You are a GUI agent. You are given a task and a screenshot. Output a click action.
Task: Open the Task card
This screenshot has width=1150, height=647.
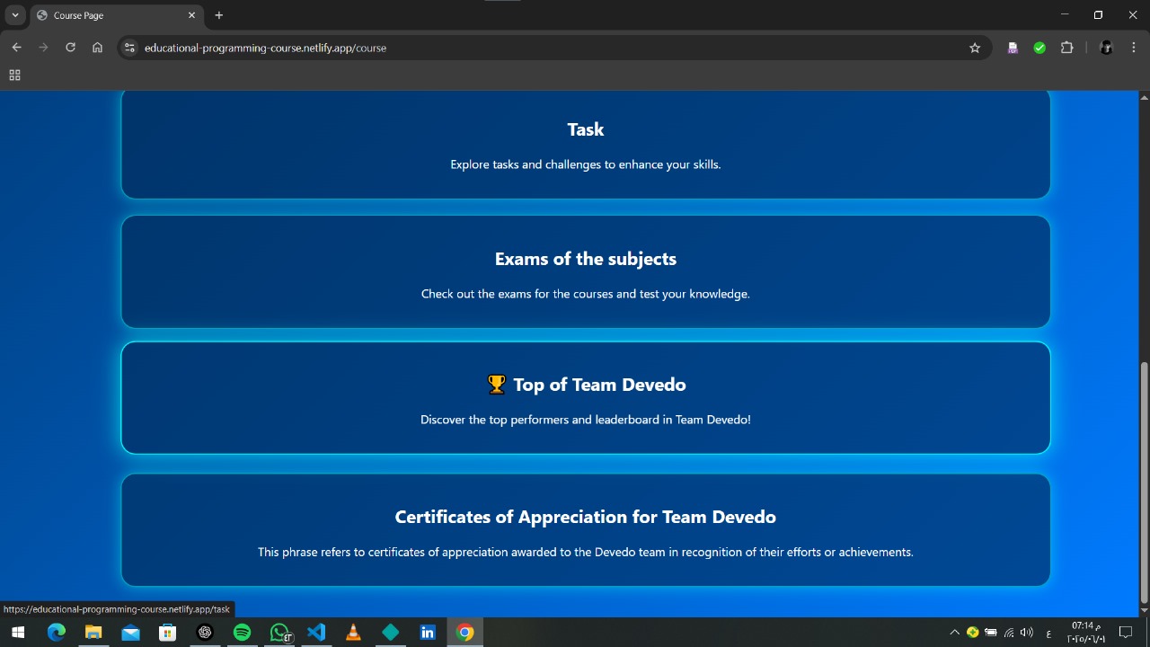tap(585, 146)
